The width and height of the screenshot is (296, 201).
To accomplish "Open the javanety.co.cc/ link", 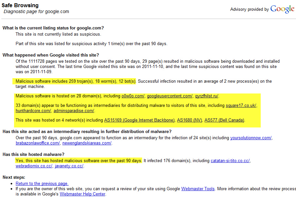I will (x=69, y=166).
